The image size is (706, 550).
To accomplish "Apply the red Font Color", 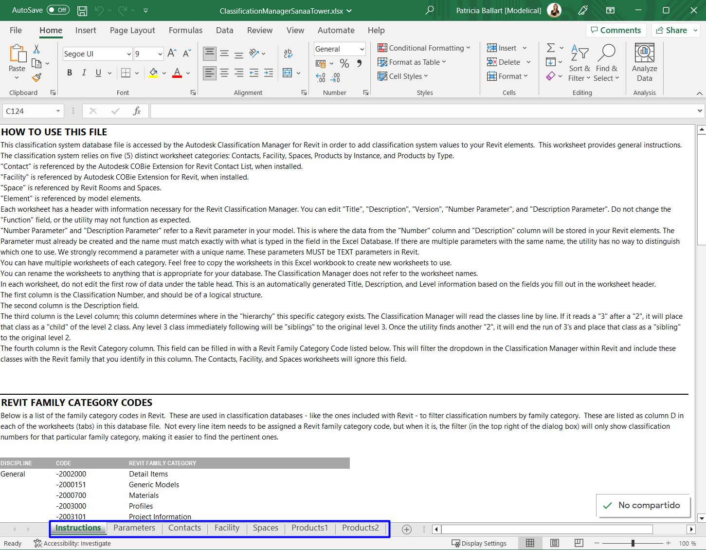I will coord(177,73).
